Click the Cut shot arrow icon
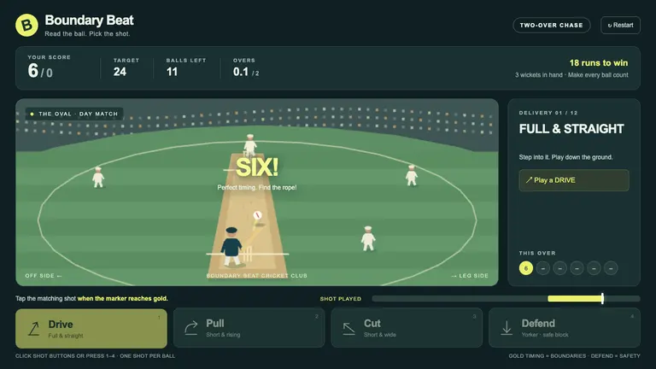 pos(348,329)
